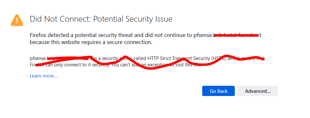Click the Go Back label text
This screenshot has height=118, width=310.
[x=219, y=91]
